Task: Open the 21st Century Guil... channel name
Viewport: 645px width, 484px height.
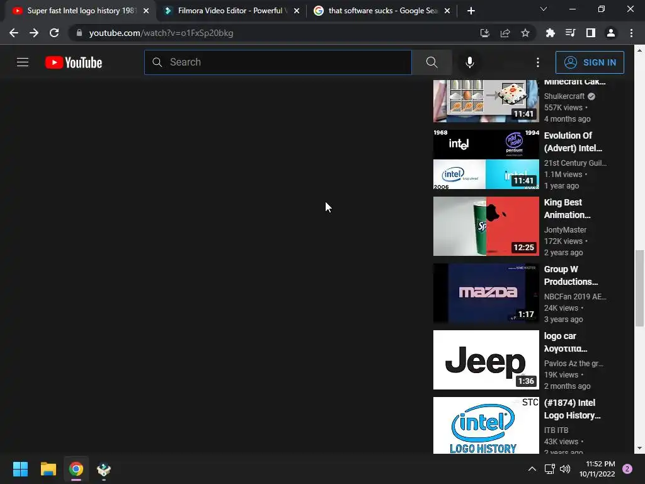Action: coord(575,163)
